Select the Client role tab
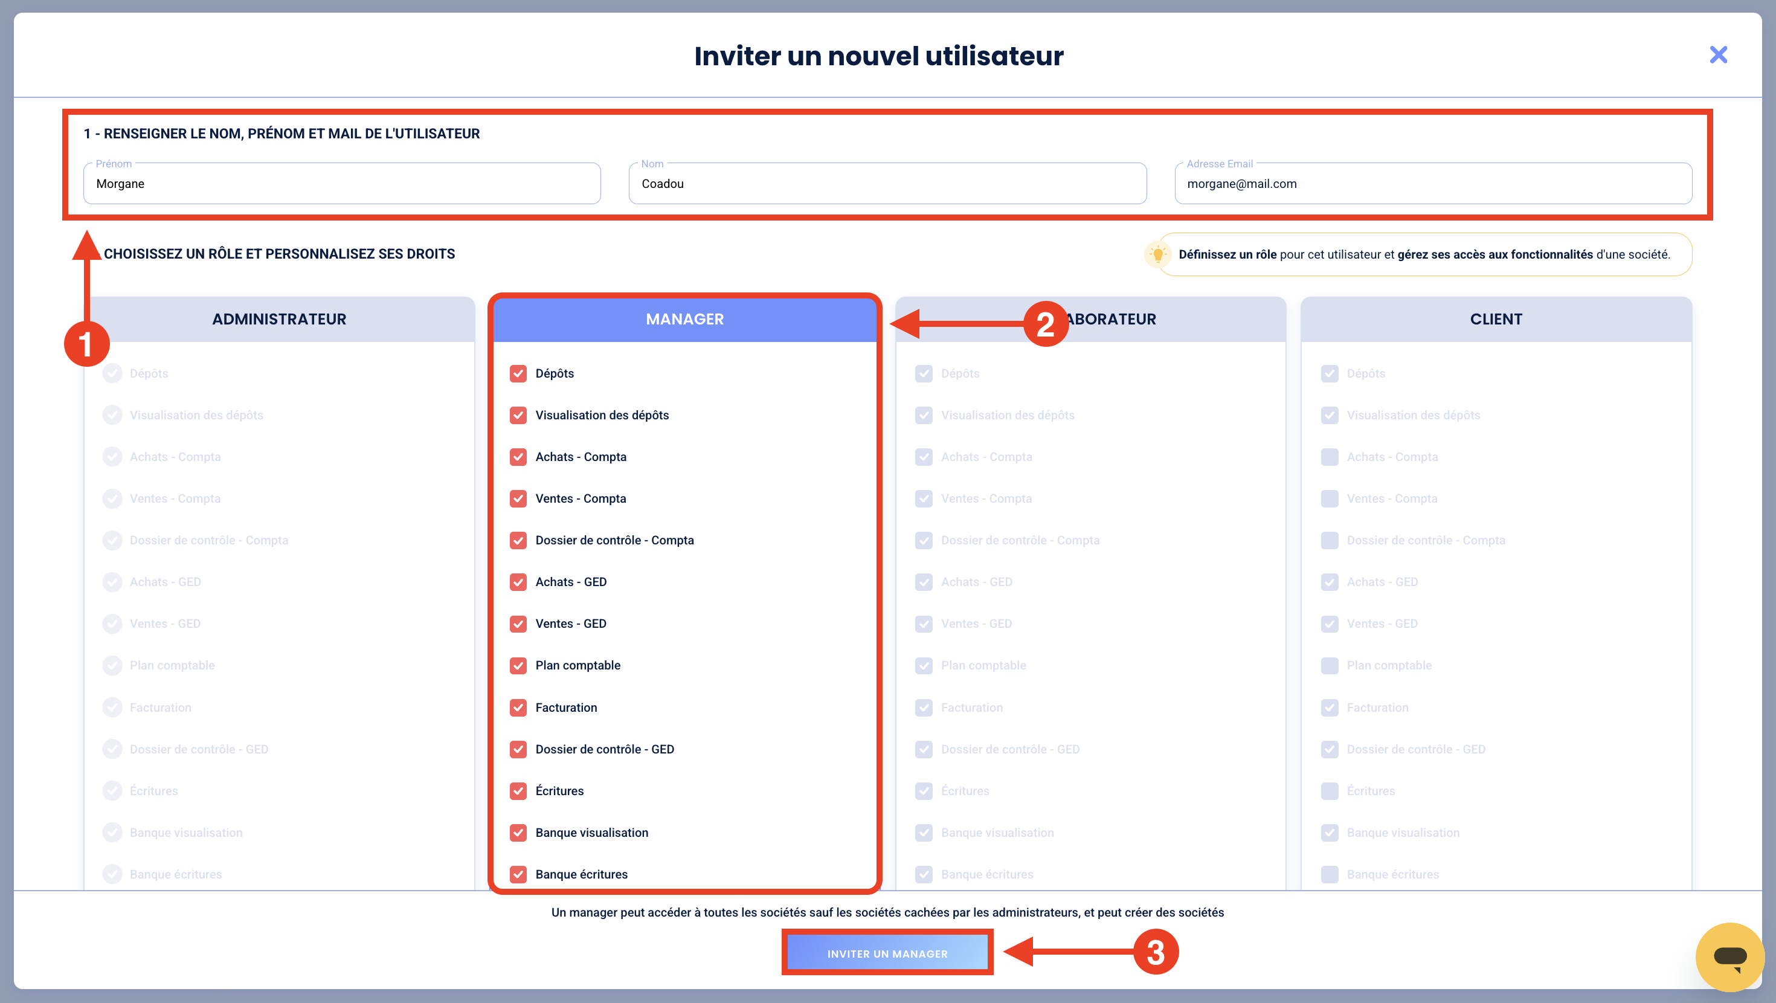The image size is (1776, 1003). 1496,318
